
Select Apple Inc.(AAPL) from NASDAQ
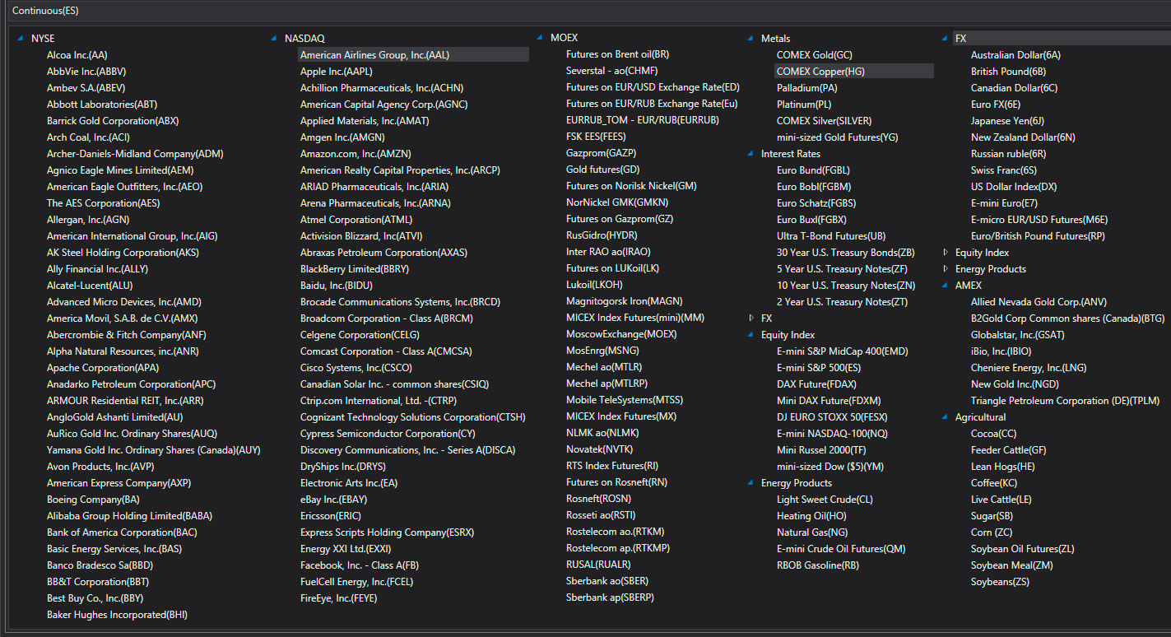pyautogui.click(x=336, y=72)
